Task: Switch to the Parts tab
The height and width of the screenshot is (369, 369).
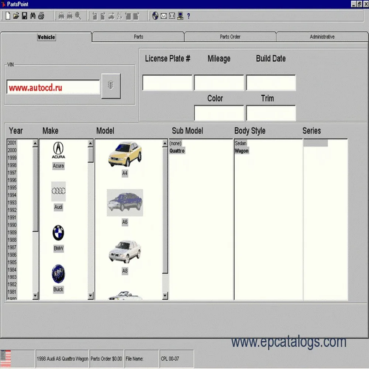Action: click(138, 37)
